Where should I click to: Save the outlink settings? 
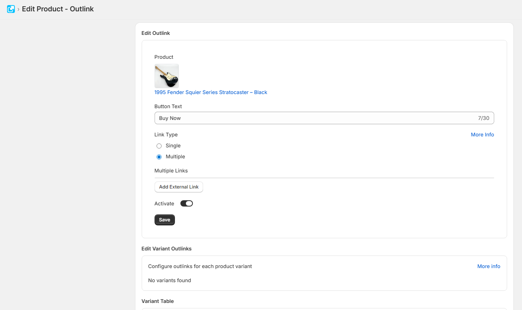pos(165,220)
